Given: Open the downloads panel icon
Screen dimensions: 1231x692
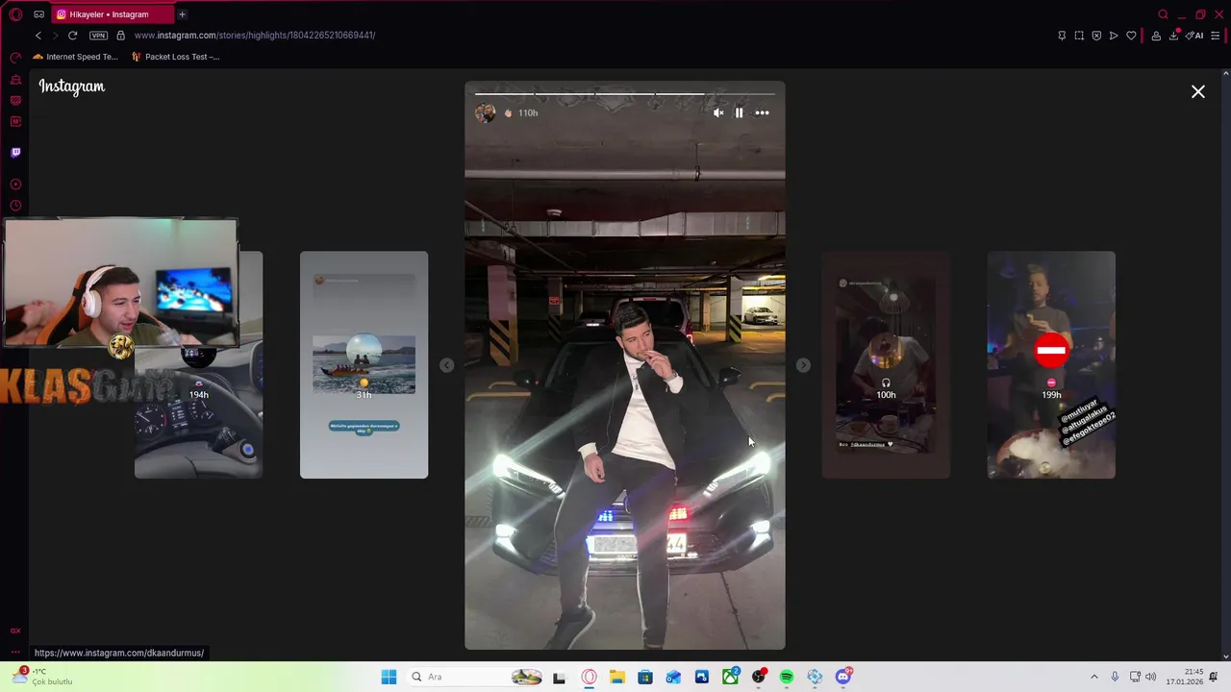Looking at the screenshot, I should click(1173, 36).
